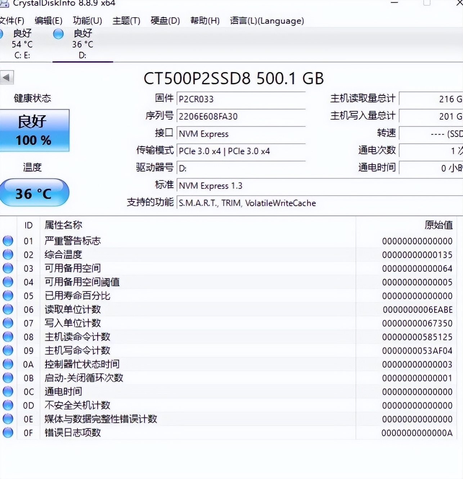
Task: Click the transfer mode field PCIe 3.0 x4
Action: 241,151
